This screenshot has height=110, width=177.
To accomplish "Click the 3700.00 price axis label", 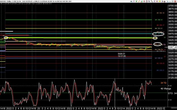I will 172,6.
